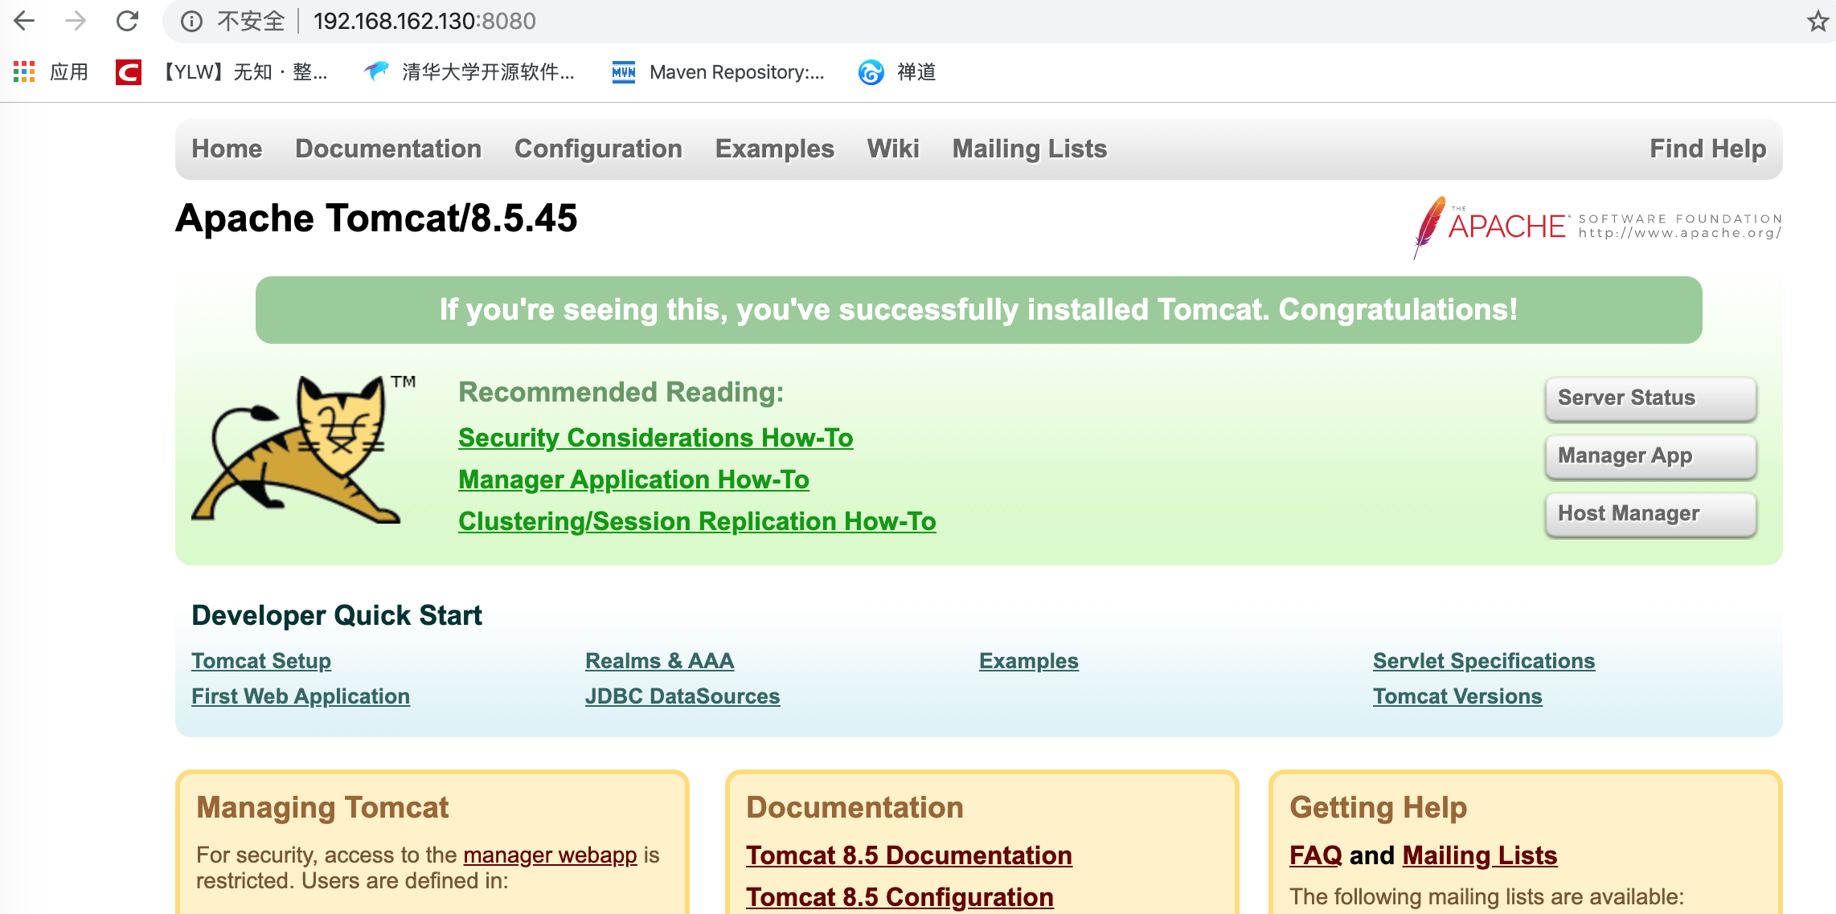The width and height of the screenshot is (1836, 914).
Task: Bookmark this page with the star icon
Action: click(x=1818, y=21)
